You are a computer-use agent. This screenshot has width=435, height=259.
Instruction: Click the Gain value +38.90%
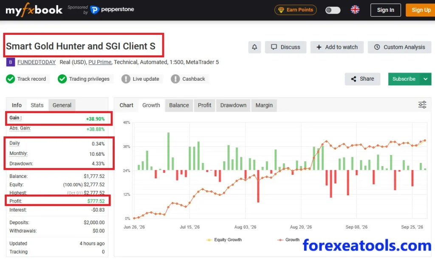coord(95,119)
